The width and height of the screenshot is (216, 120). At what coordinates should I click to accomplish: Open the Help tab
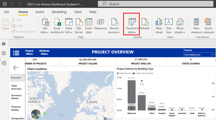click(93, 12)
